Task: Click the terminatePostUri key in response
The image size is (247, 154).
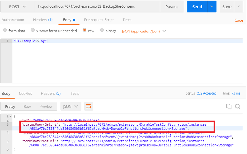Action: pyautogui.click(x=39, y=141)
